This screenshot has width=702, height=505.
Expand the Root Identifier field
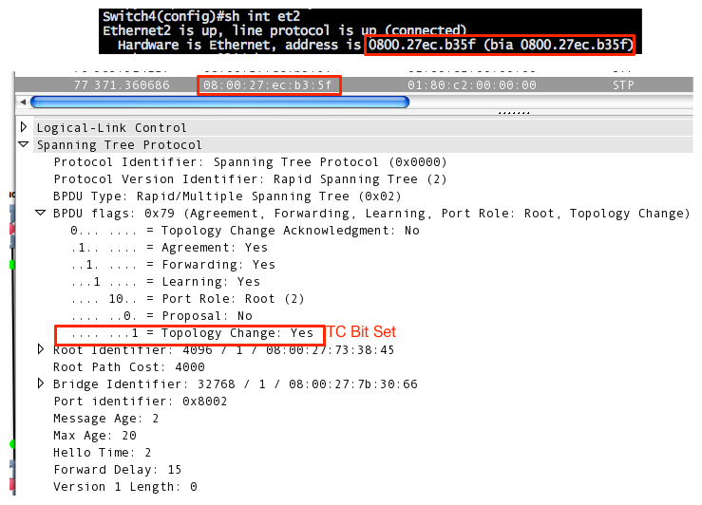(x=41, y=349)
